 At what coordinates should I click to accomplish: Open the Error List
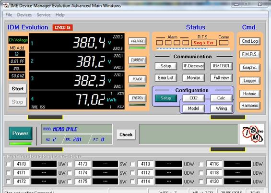tap(166, 78)
